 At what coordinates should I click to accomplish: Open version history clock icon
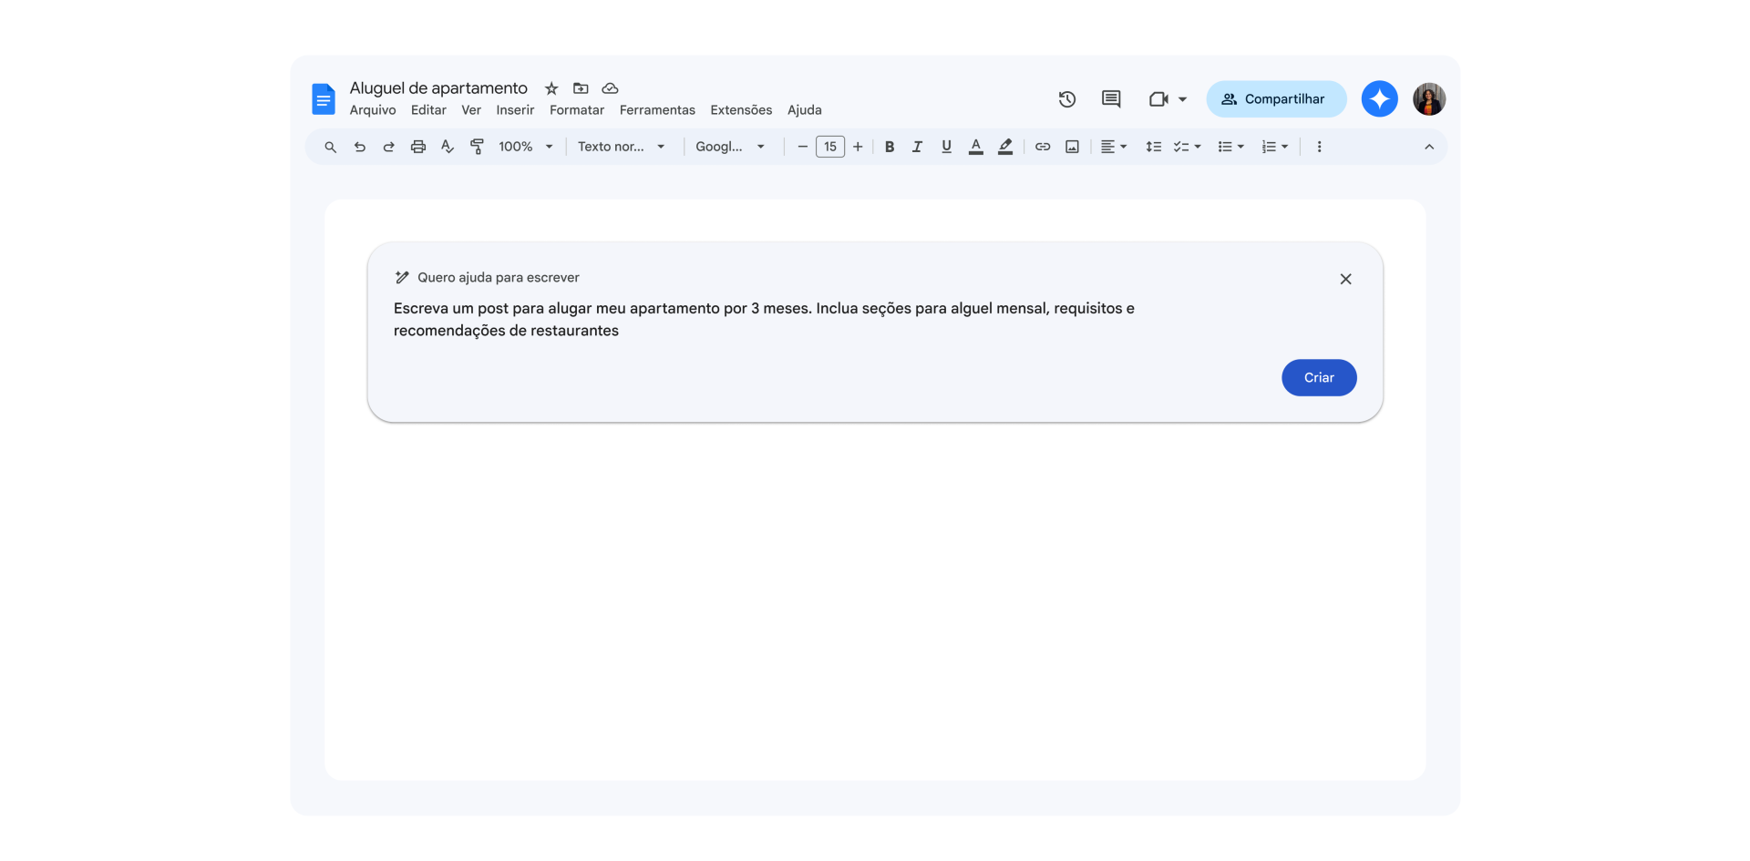click(1066, 99)
